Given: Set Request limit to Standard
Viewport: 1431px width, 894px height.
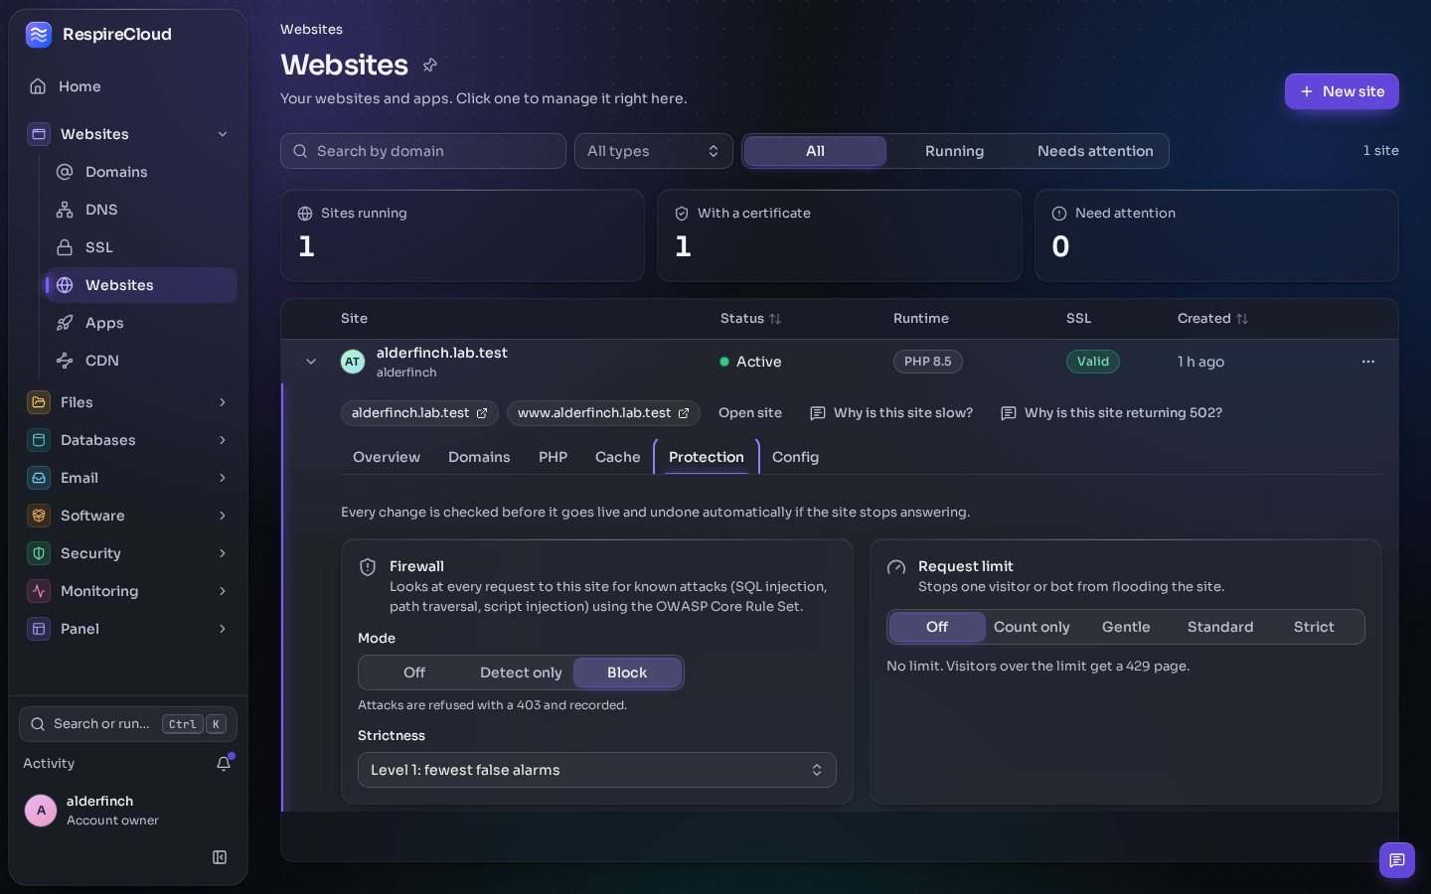Looking at the screenshot, I should (1220, 627).
